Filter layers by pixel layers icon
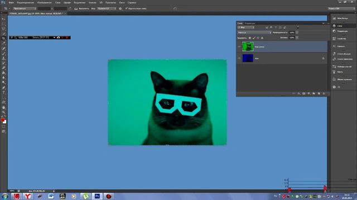Viewport: 357px width, 200px height. [267, 27]
